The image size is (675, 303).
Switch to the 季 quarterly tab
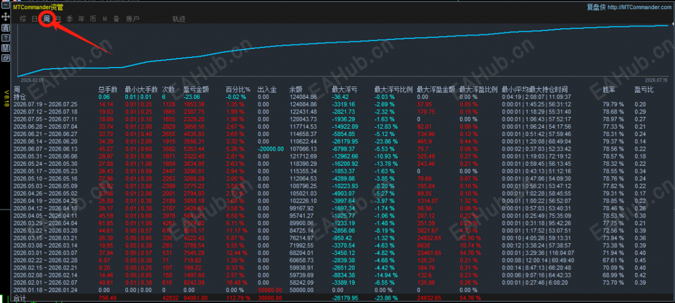70,19
